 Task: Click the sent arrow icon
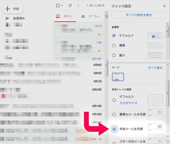point(7,18)
